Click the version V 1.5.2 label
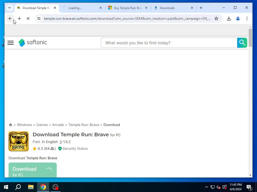257x192 pixels. 65,142
